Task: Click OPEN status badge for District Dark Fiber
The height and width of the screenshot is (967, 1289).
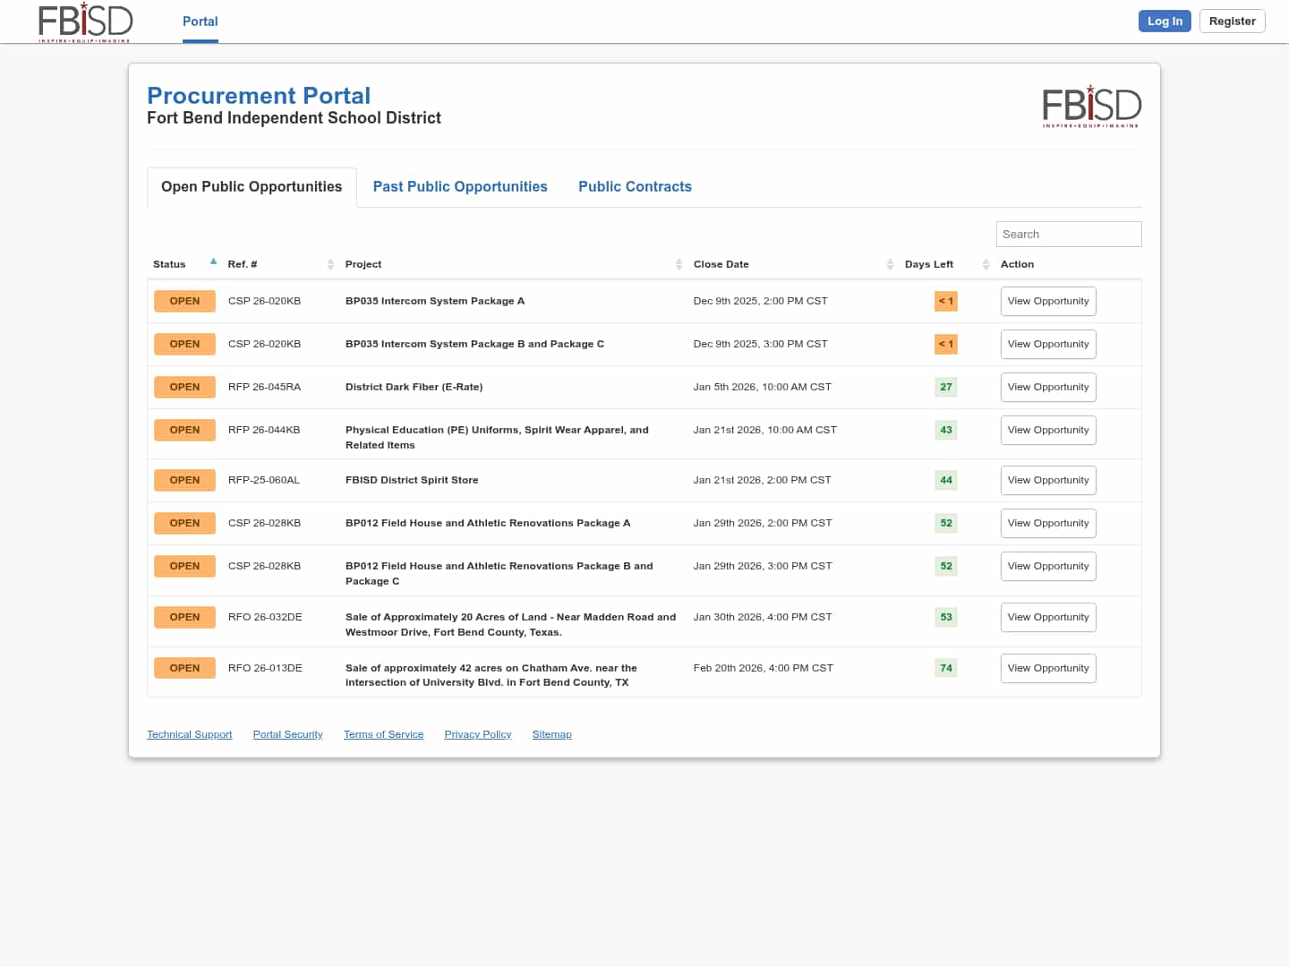Action: coord(184,387)
